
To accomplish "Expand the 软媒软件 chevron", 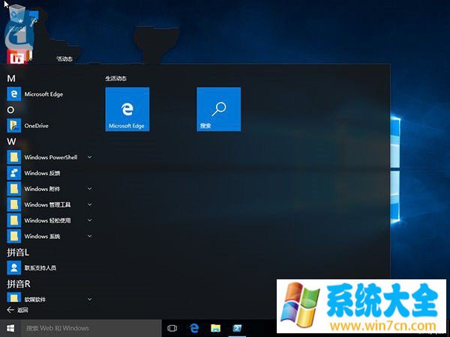I will (x=89, y=299).
